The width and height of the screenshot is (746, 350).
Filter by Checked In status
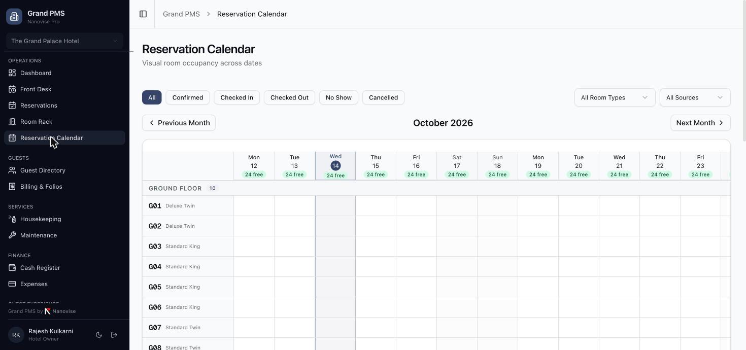pyautogui.click(x=237, y=97)
